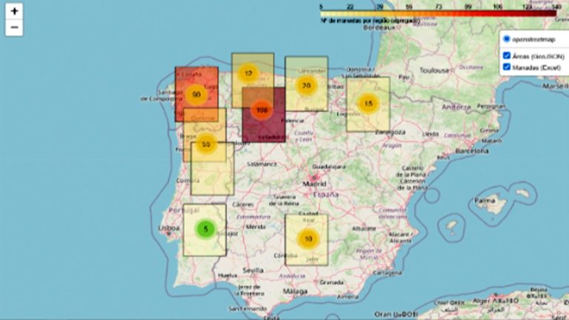Uncheck the Manadas (Excel) layer checkbox
The width and height of the screenshot is (569, 320).
tap(506, 67)
